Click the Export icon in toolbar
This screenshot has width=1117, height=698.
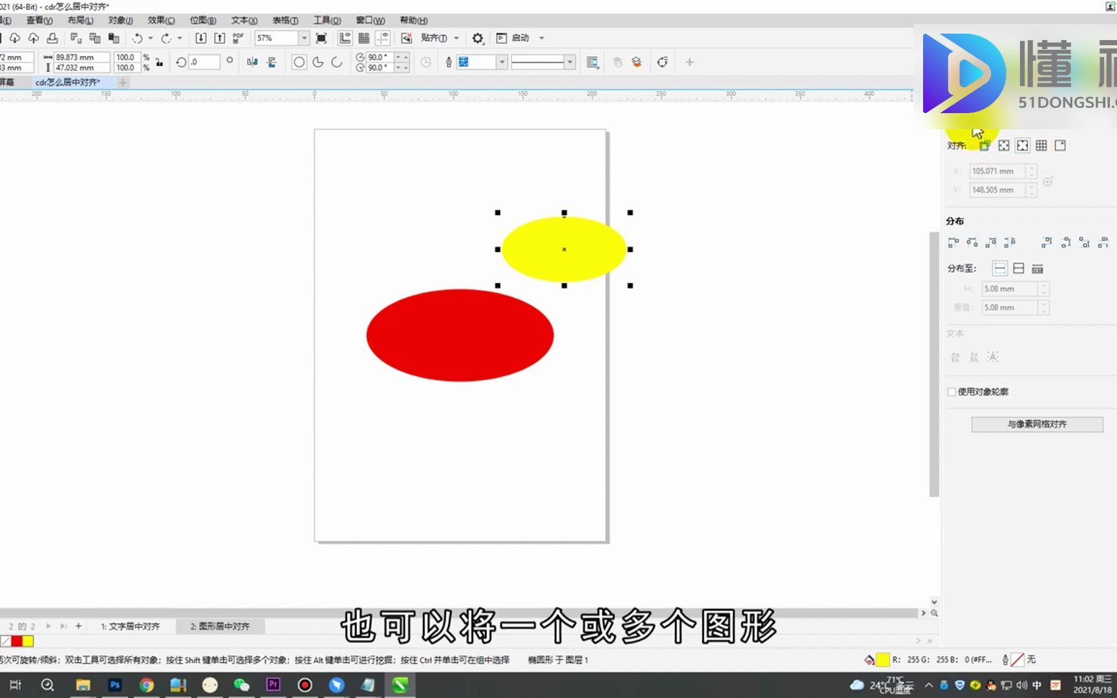pos(220,38)
